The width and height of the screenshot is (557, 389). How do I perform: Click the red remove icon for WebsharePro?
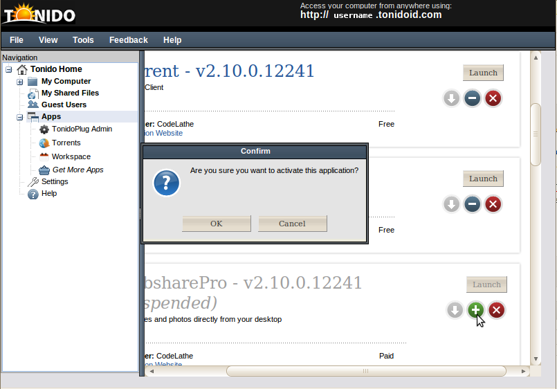[x=496, y=310]
